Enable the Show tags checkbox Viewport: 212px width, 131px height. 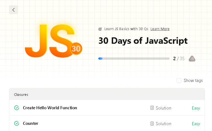pos(179,80)
